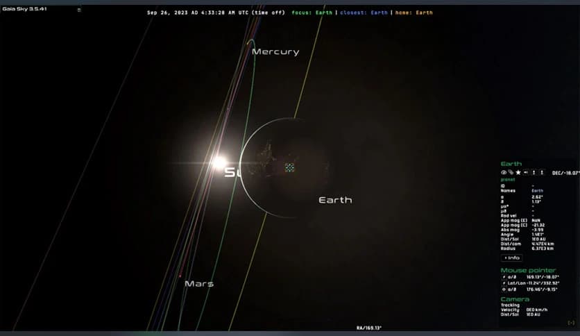Screen dimensions: 580x336
Task: Click the date and time display at top
Action: [x=216, y=12]
